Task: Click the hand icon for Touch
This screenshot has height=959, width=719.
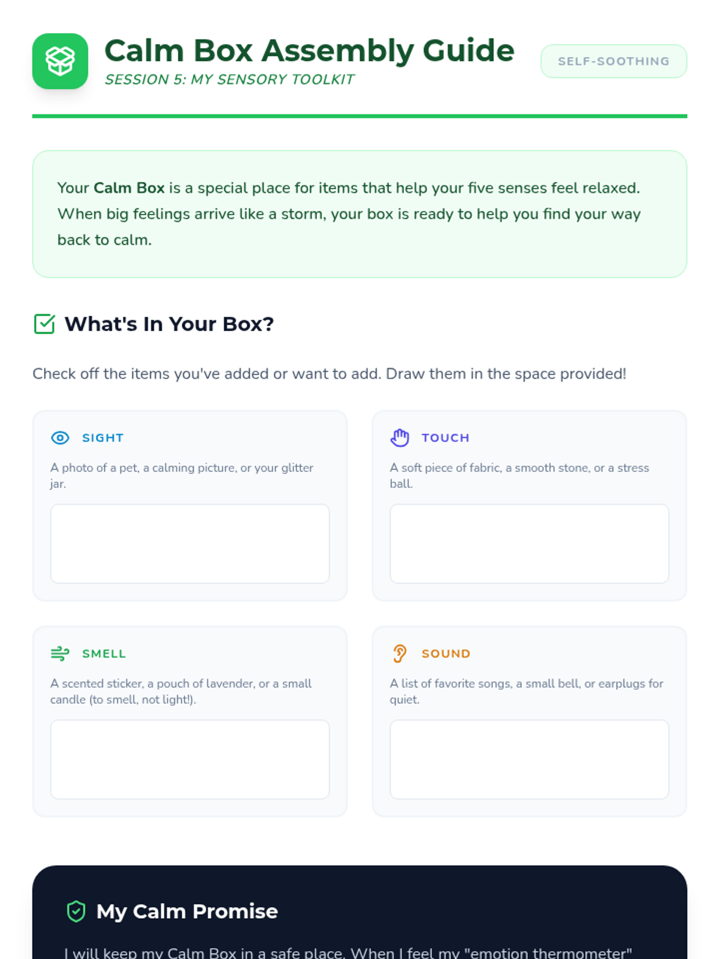Action: click(400, 438)
